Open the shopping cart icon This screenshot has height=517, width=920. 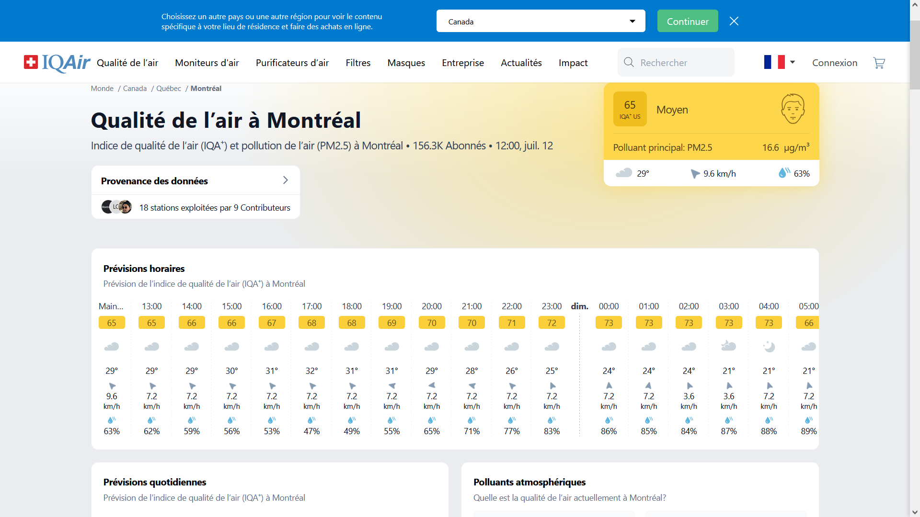(x=879, y=63)
